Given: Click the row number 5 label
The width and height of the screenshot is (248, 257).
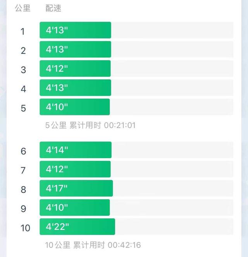Looking at the screenshot, I should click(23, 108).
